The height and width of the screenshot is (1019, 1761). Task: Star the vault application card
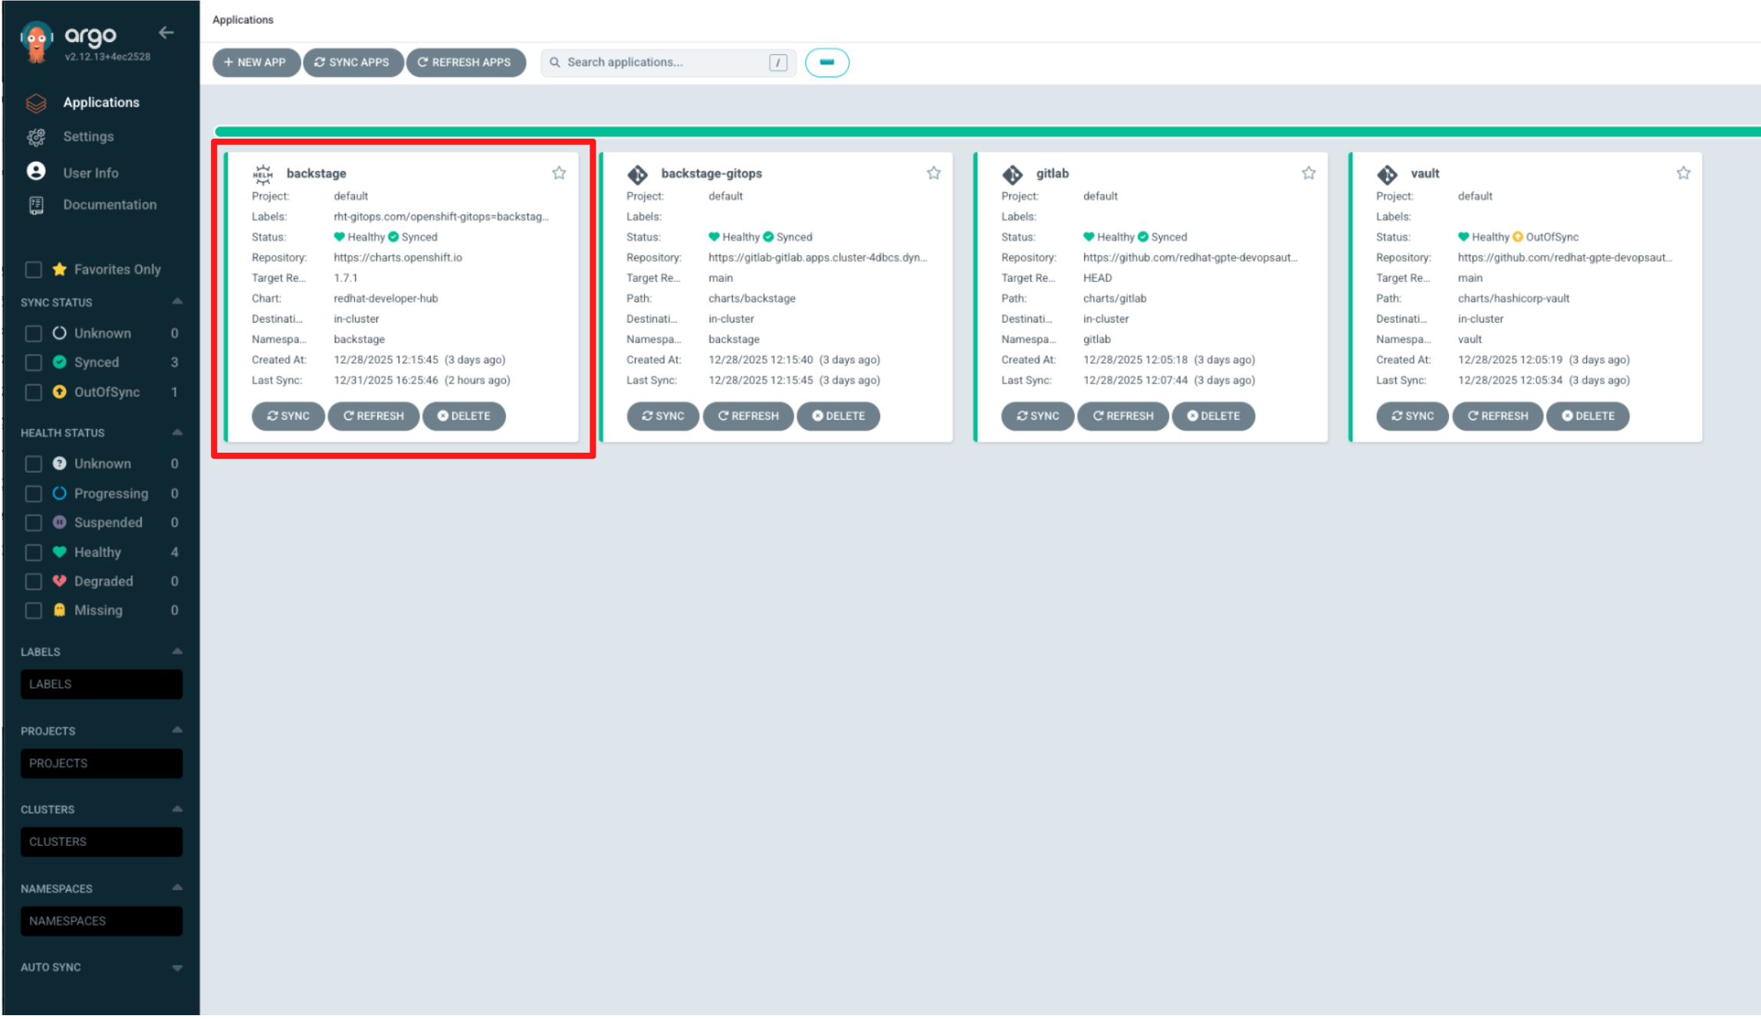[x=1683, y=173]
